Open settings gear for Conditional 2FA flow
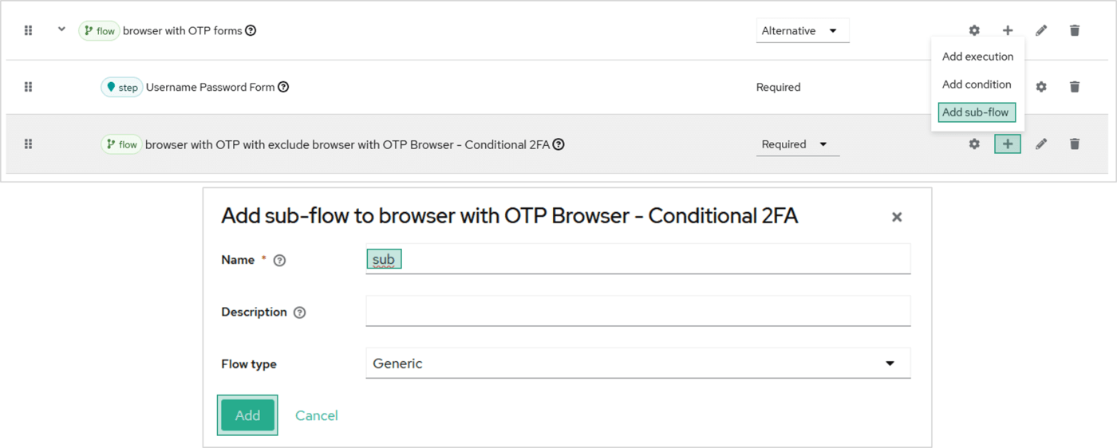 coord(974,144)
